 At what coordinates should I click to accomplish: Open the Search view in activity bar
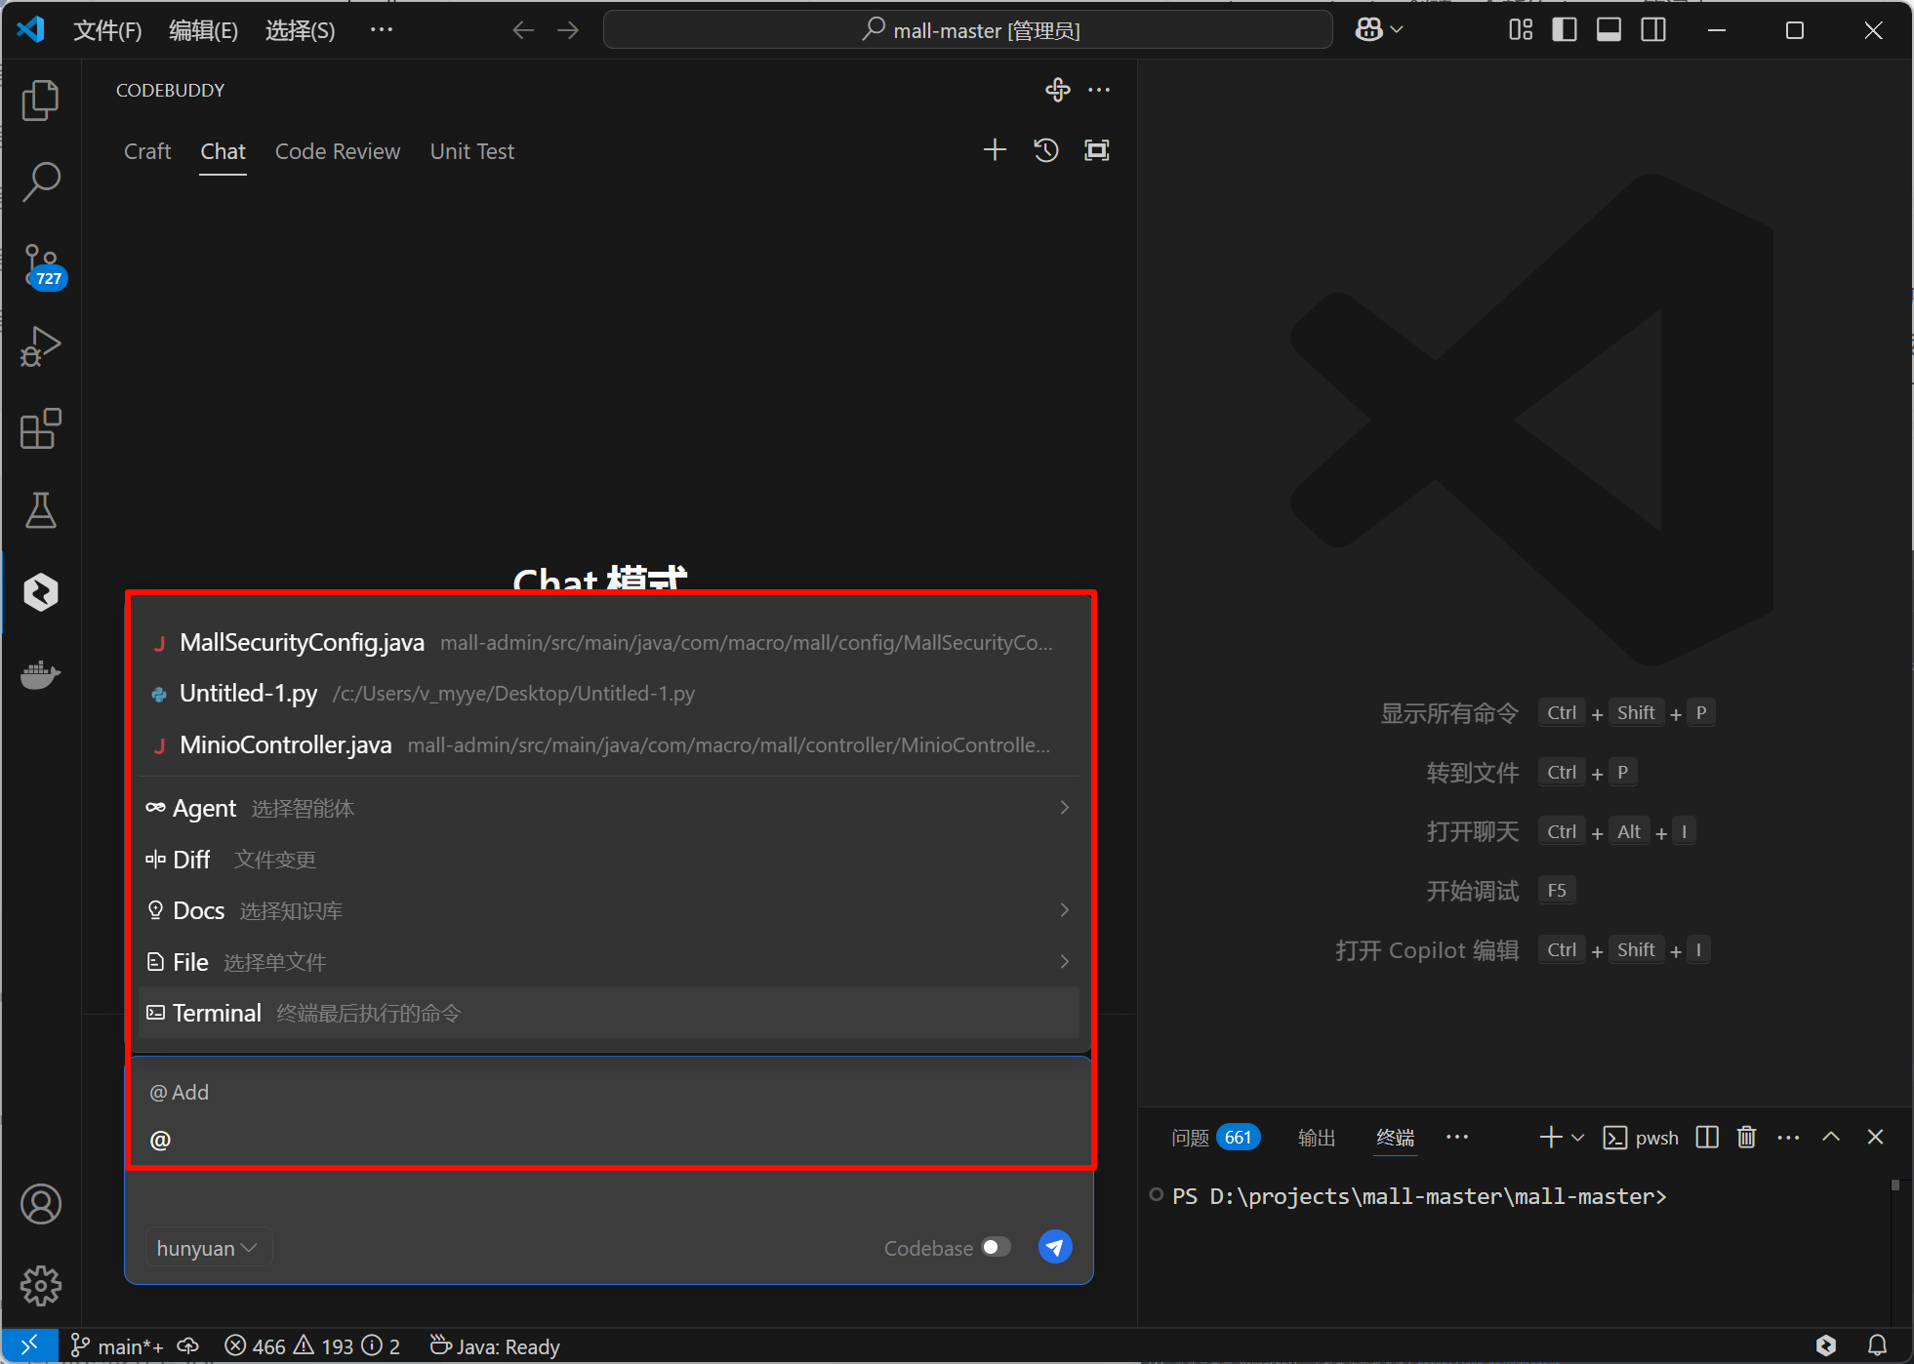coord(41,181)
